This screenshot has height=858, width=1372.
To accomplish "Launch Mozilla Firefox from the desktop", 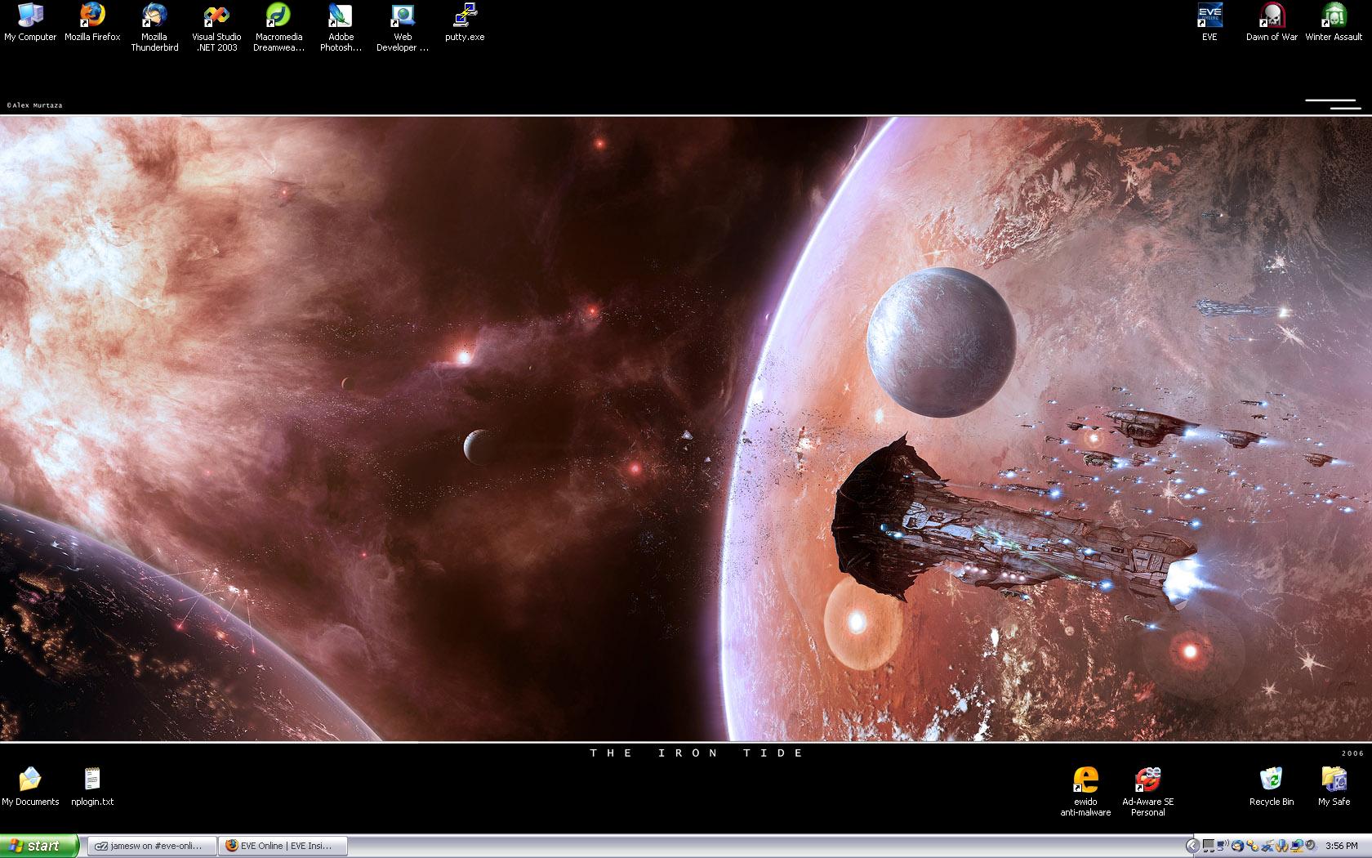I will click(92, 23).
